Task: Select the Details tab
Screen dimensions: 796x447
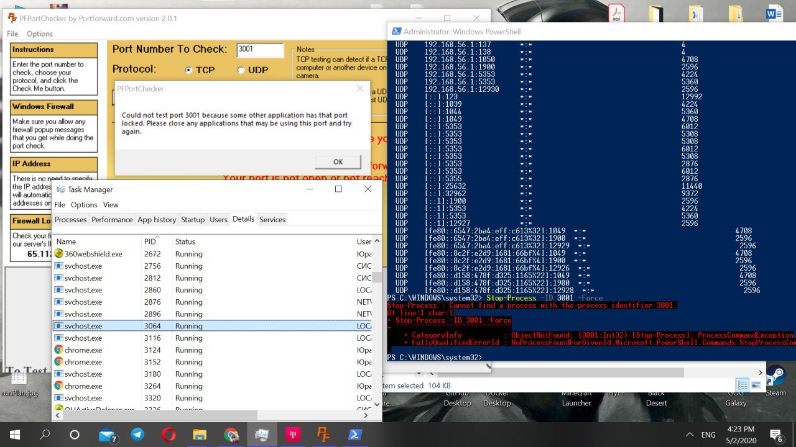Action: 243,219
